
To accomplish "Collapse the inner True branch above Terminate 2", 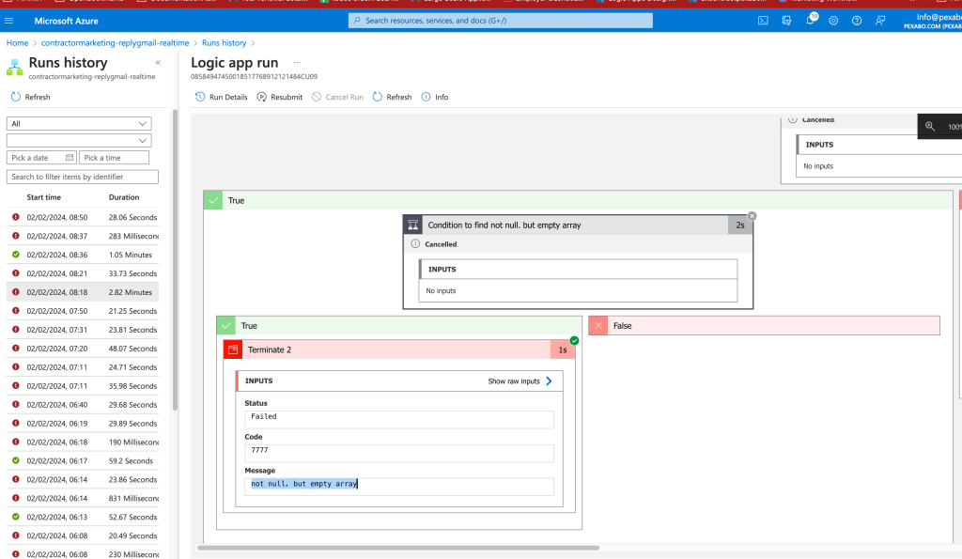I will click(399, 326).
